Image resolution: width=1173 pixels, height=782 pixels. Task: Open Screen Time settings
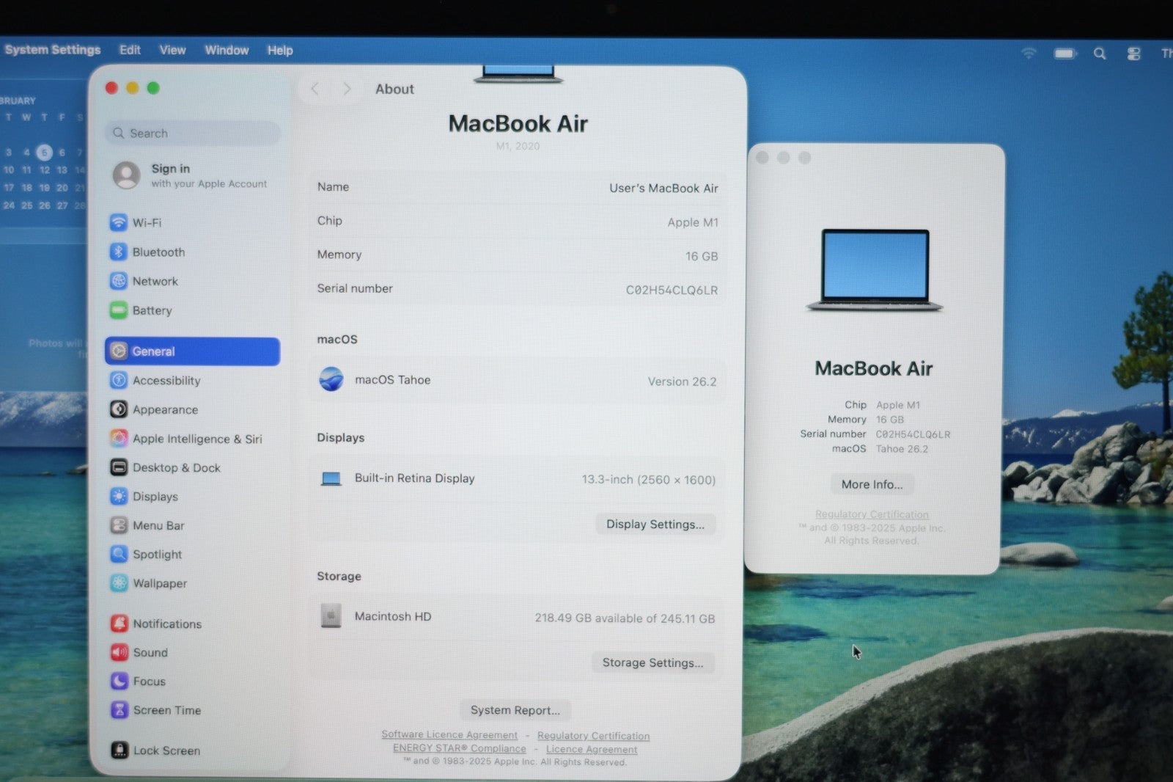tap(166, 710)
